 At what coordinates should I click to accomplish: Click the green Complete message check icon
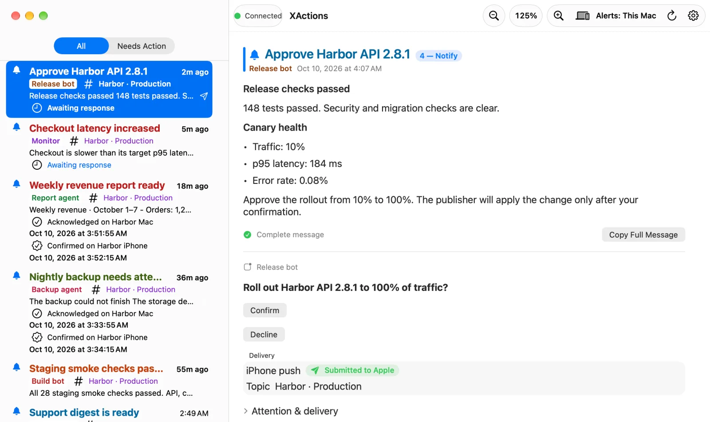(248, 235)
